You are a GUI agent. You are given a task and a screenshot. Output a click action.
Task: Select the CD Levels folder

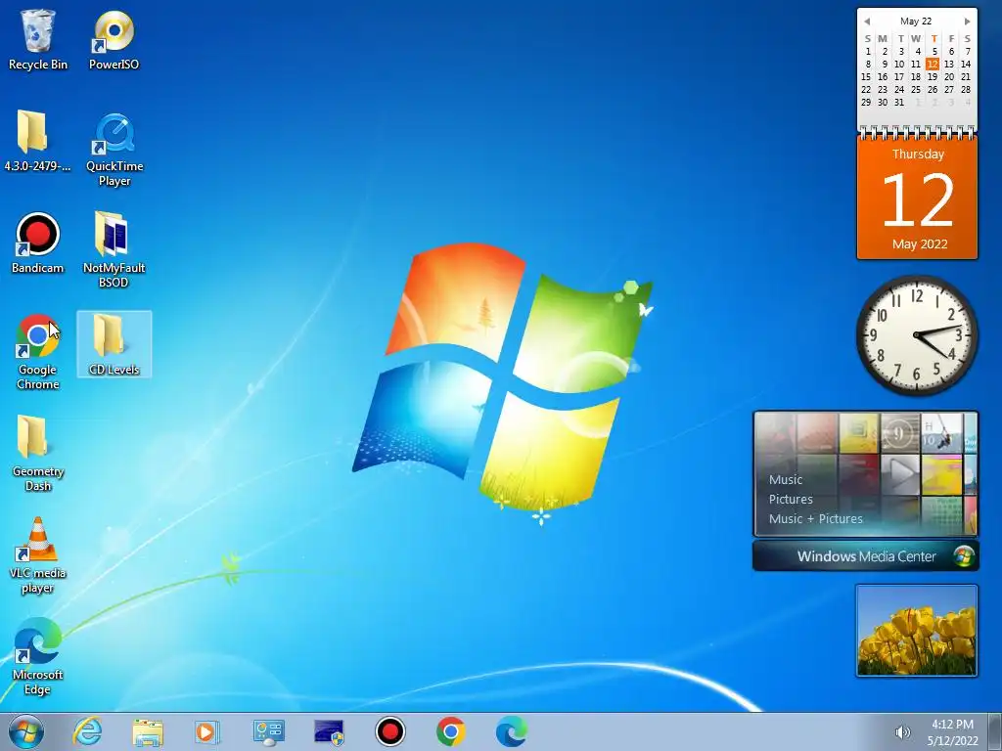point(114,344)
